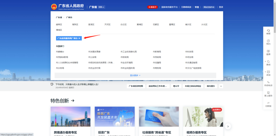
Task: Open 客服 customer service in right sidebar
Action: click(x=268, y=32)
